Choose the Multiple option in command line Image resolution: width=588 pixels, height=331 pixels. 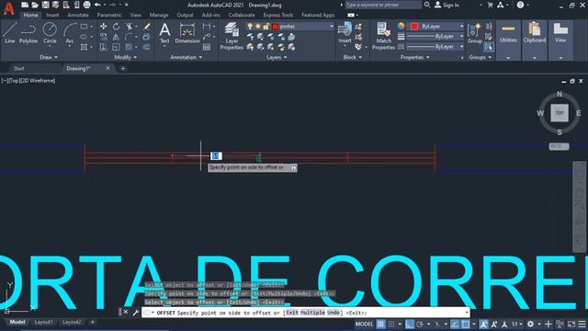pyautogui.click(x=312, y=313)
